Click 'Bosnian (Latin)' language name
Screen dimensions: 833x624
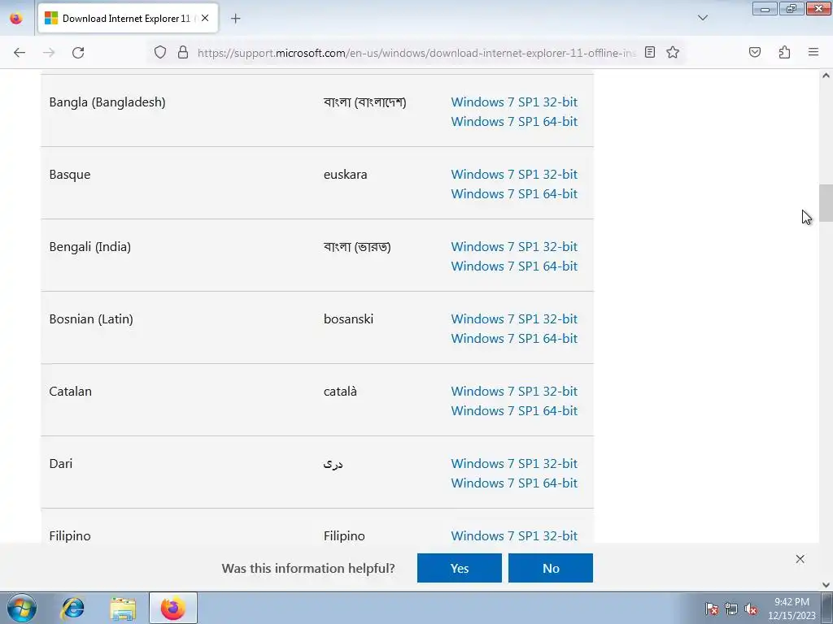click(x=91, y=318)
